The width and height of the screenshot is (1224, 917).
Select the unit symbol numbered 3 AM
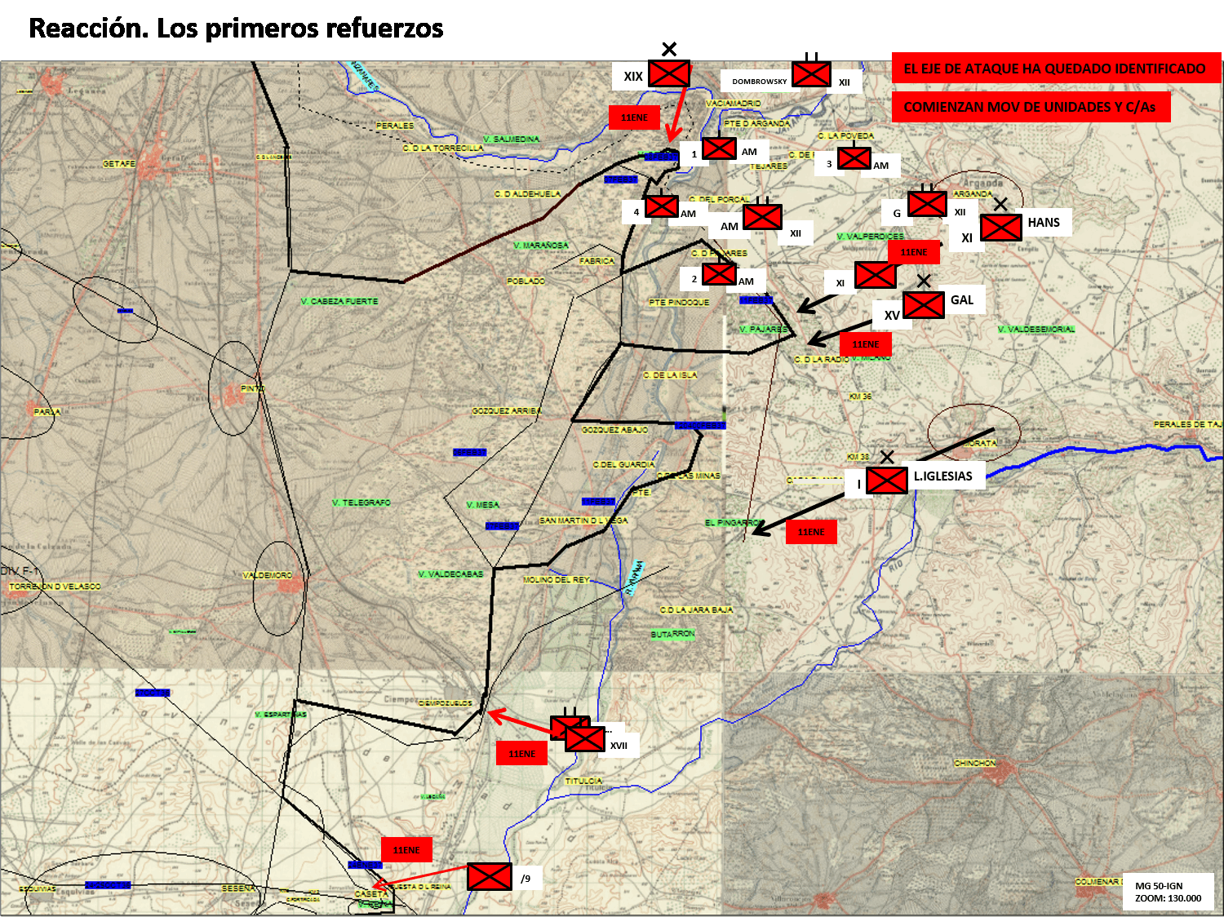pyautogui.click(x=854, y=157)
